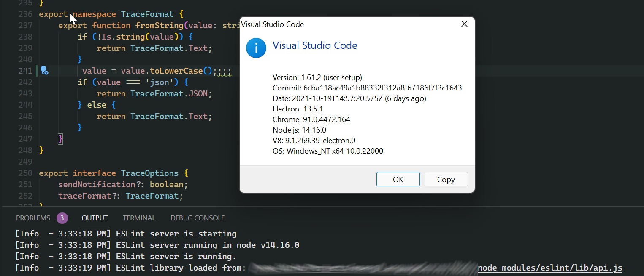Click the purple Problems count badge
Image resolution: width=644 pixels, height=276 pixels.
[62, 218]
